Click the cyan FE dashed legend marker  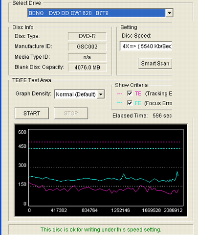coord(120,103)
